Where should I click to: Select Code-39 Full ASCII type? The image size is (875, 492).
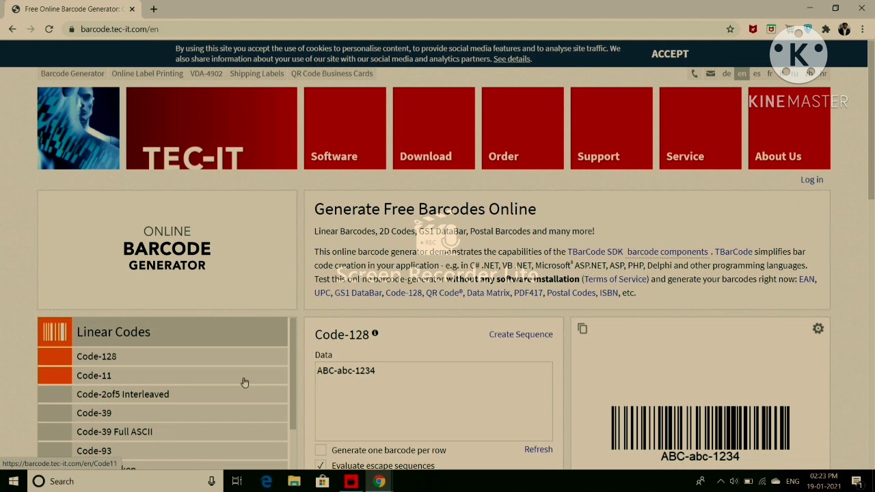click(x=163, y=432)
